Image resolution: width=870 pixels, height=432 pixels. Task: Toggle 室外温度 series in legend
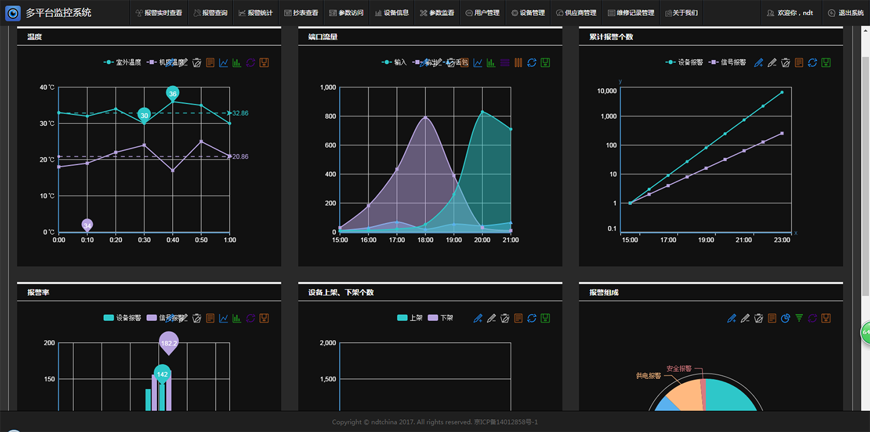coord(123,62)
